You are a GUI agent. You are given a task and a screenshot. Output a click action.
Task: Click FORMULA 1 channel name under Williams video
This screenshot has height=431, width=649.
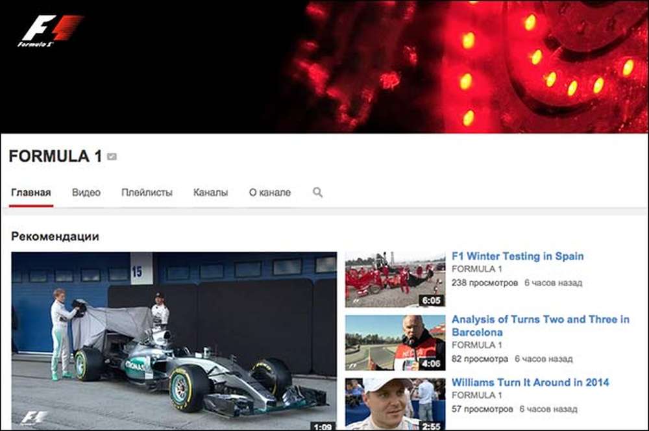[477, 395]
